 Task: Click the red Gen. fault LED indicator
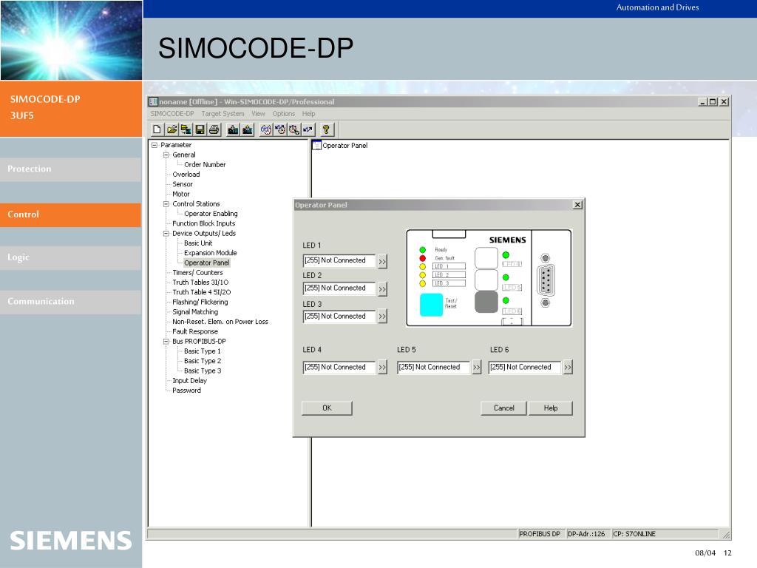coord(422,258)
